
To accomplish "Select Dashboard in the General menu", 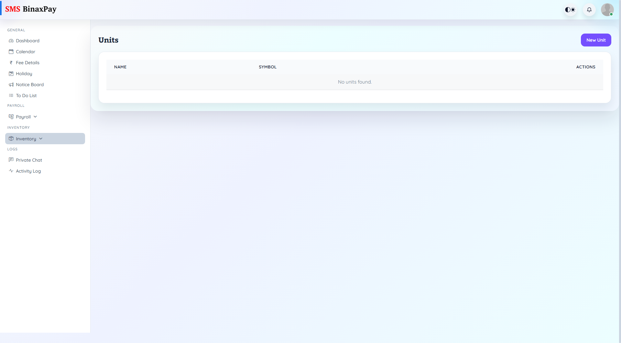I will pyautogui.click(x=27, y=41).
